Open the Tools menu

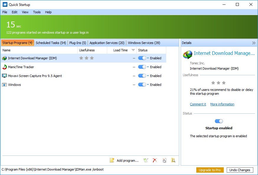[37, 12]
